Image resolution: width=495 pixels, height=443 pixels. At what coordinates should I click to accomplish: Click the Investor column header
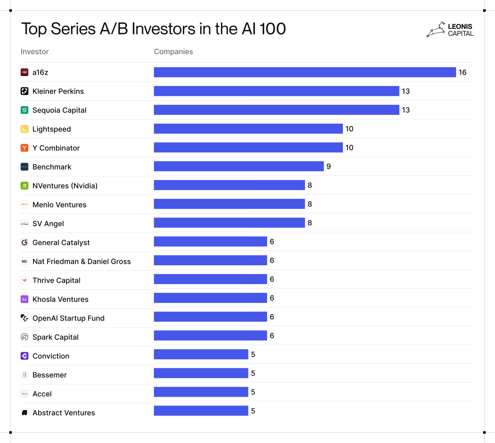point(35,52)
